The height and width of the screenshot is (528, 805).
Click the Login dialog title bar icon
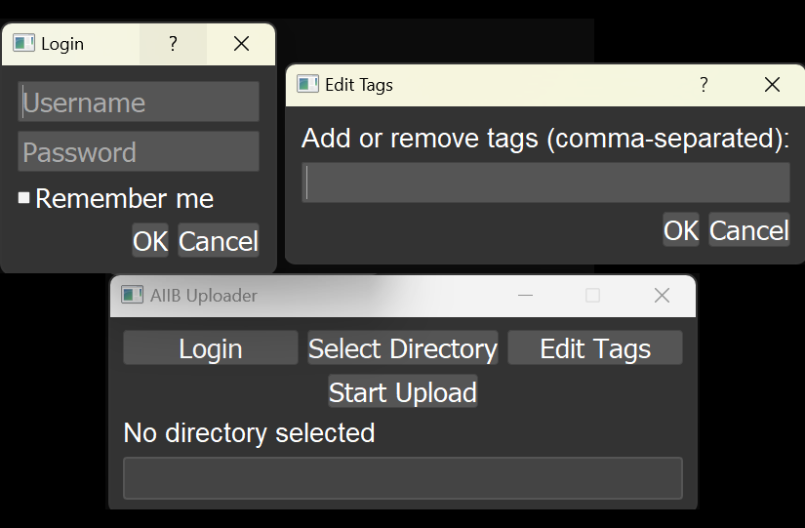pos(23,44)
